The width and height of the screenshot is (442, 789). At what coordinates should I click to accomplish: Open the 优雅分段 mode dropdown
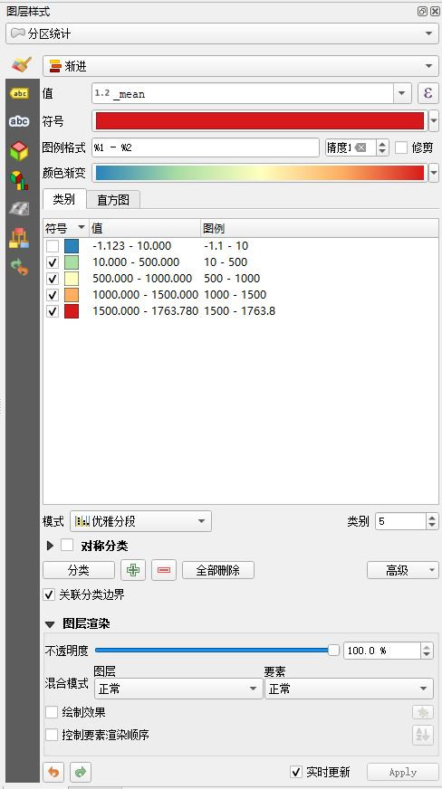point(141,521)
